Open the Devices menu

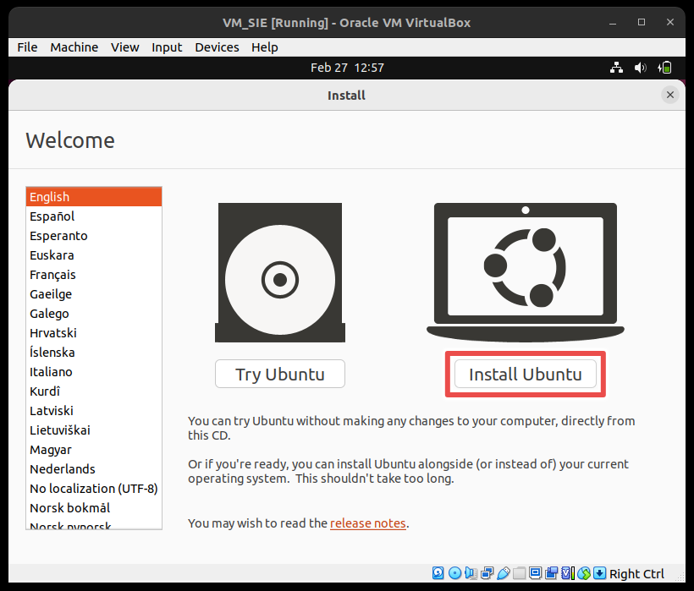pos(217,47)
